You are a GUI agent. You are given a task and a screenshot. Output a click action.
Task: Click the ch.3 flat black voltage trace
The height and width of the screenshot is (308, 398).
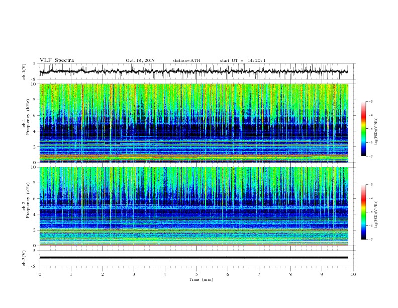pyautogui.click(x=193, y=258)
